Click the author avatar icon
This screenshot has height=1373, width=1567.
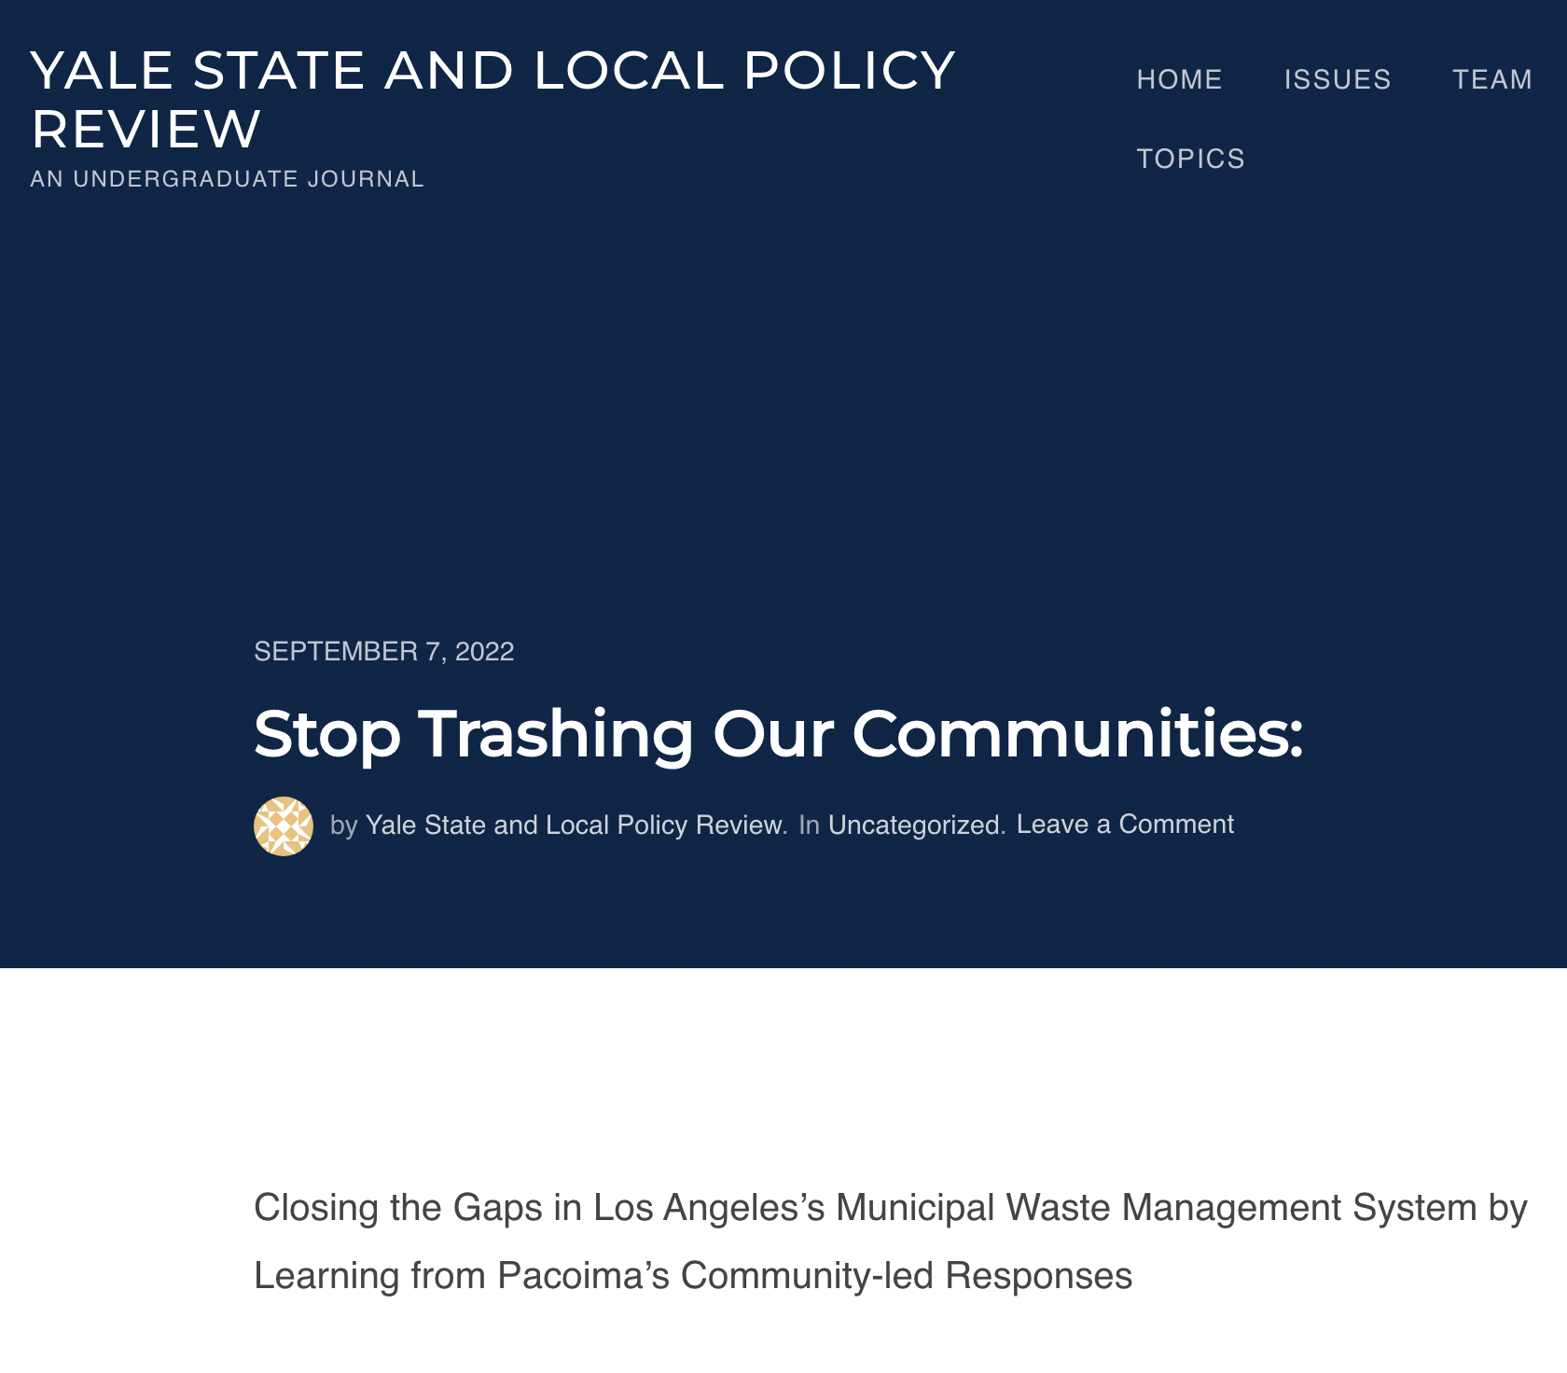click(x=284, y=826)
